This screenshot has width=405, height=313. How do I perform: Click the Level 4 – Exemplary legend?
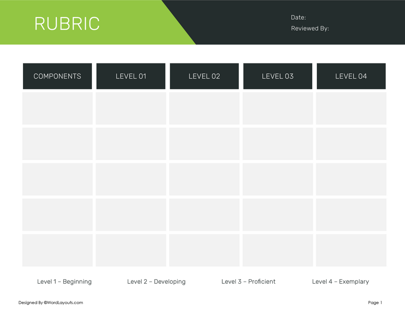coord(341,282)
